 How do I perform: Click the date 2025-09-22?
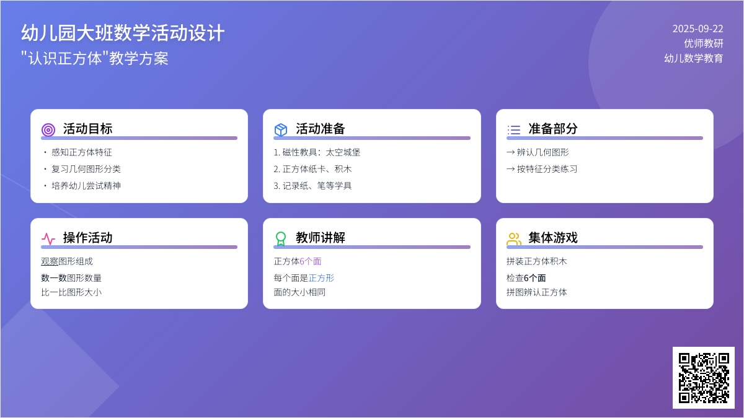[x=697, y=28]
